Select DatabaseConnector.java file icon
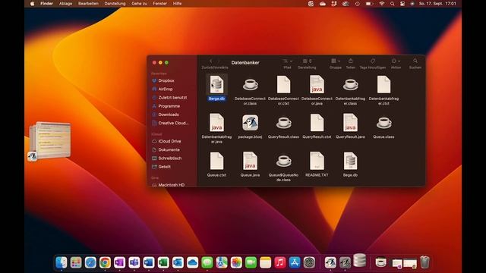This screenshot has width=486, height=273. 317,84
